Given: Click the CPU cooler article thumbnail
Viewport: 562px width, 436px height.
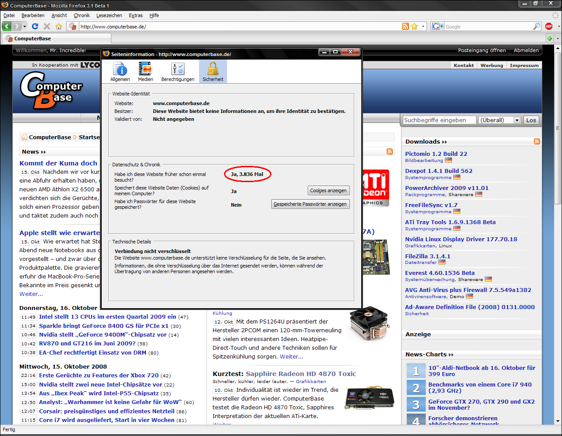Looking at the screenshot, I should [370, 323].
